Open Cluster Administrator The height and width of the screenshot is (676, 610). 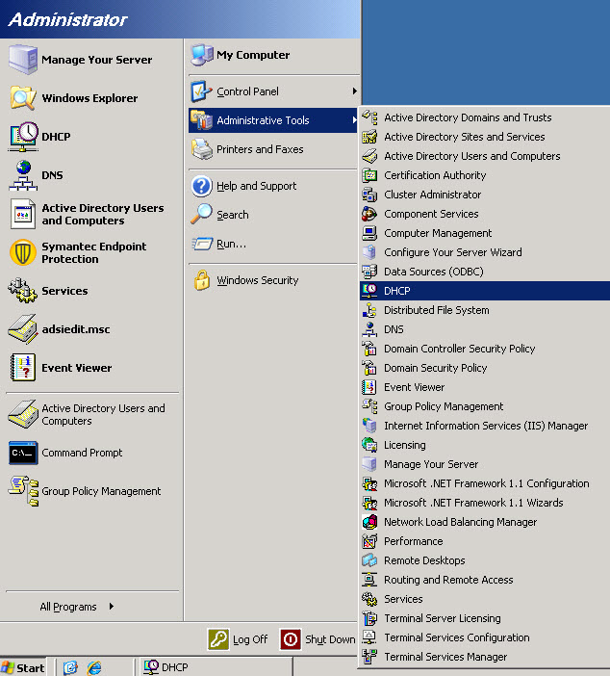[x=485, y=195]
